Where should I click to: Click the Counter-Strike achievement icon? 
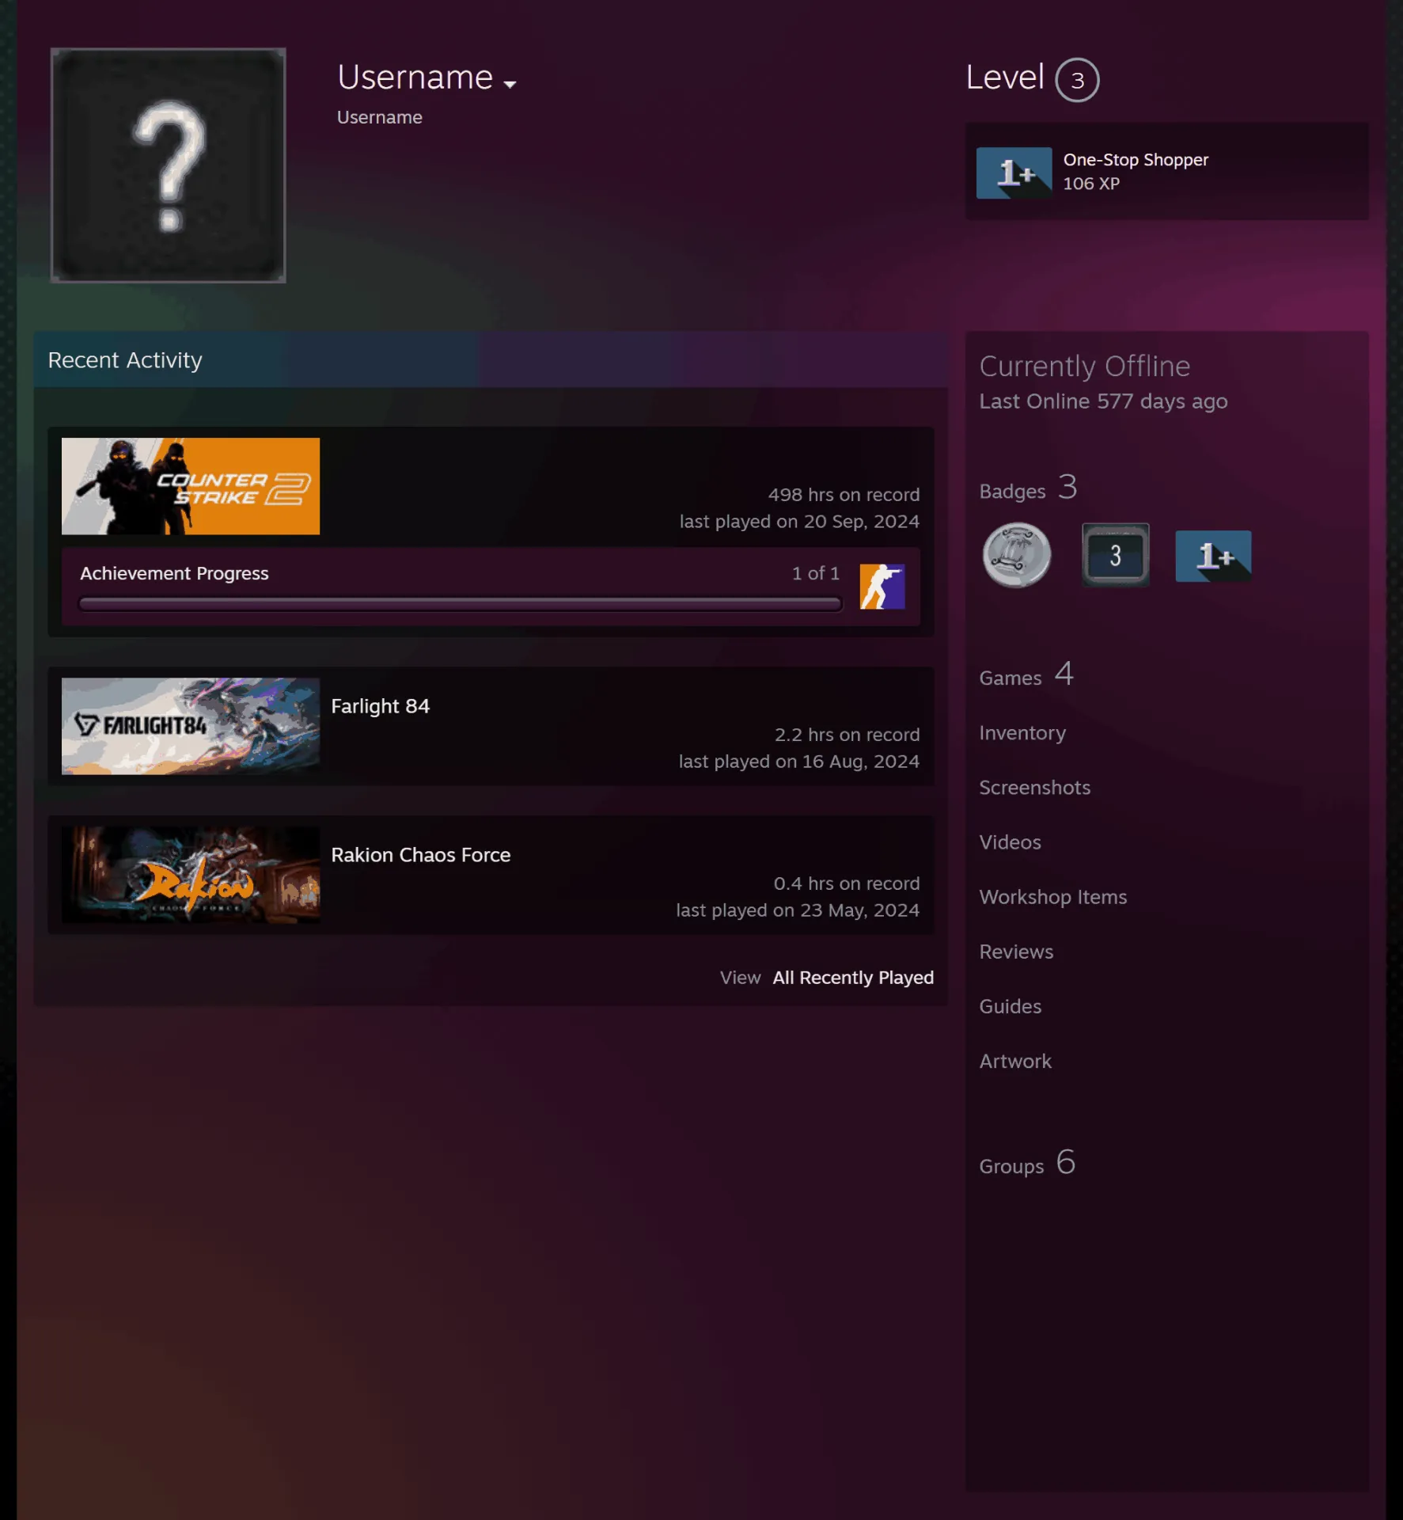882,587
